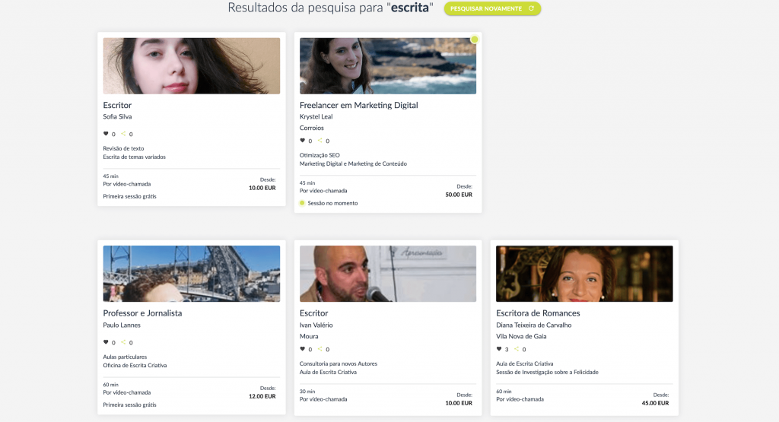Image resolution: width=779 pixels, height=422 pixels.
Task: Click the location Corroios
Action: [311, 128]
